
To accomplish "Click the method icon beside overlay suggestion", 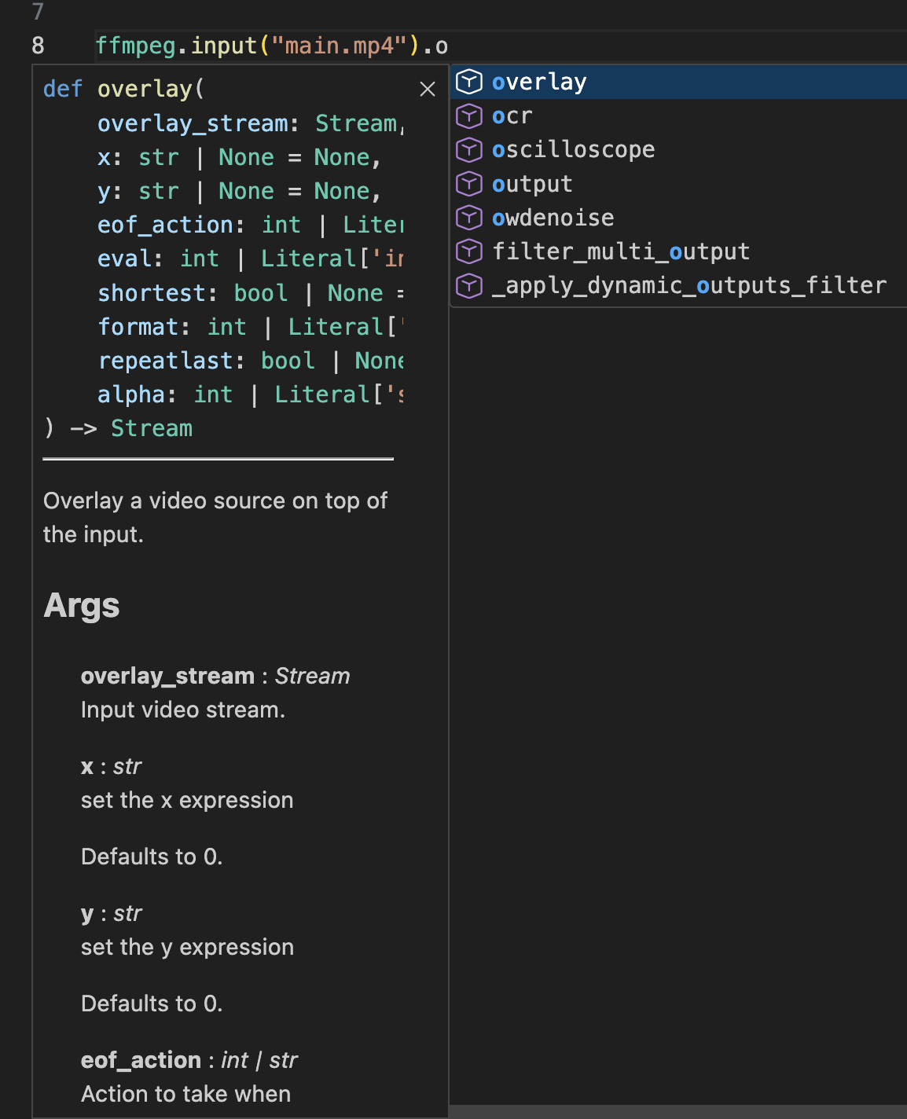I will (469, 82).
